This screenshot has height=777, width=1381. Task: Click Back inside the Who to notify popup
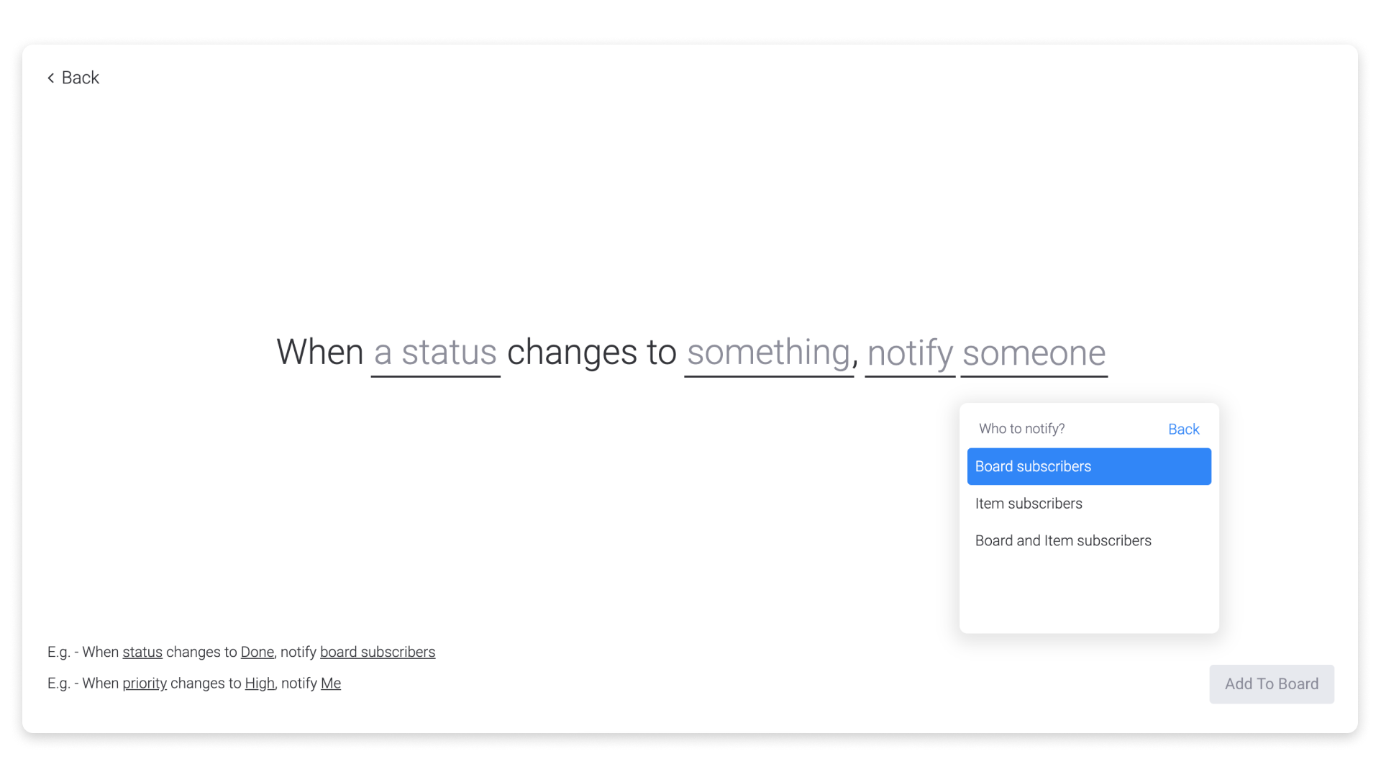[x=1183, y=429]
